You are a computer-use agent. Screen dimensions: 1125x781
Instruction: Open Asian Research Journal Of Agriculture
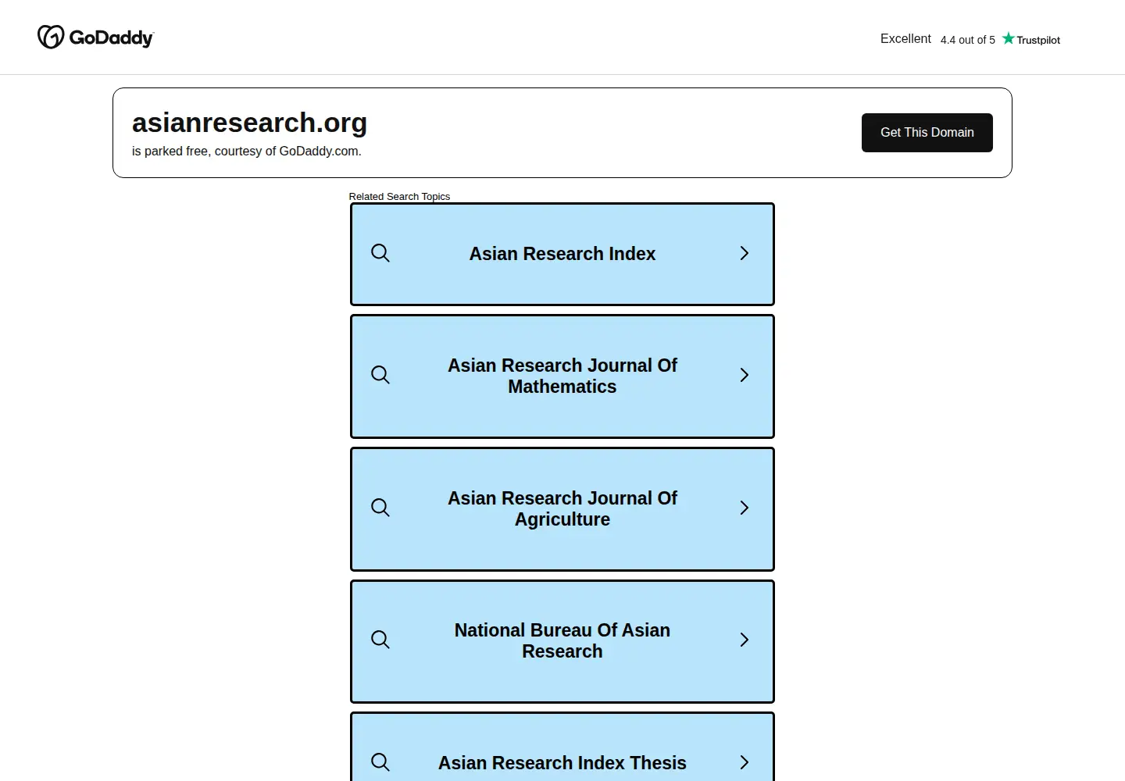(562, 509)
